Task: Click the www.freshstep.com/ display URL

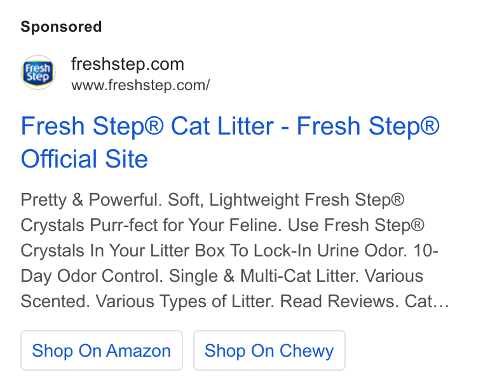Action: click(x=140, y=85)
